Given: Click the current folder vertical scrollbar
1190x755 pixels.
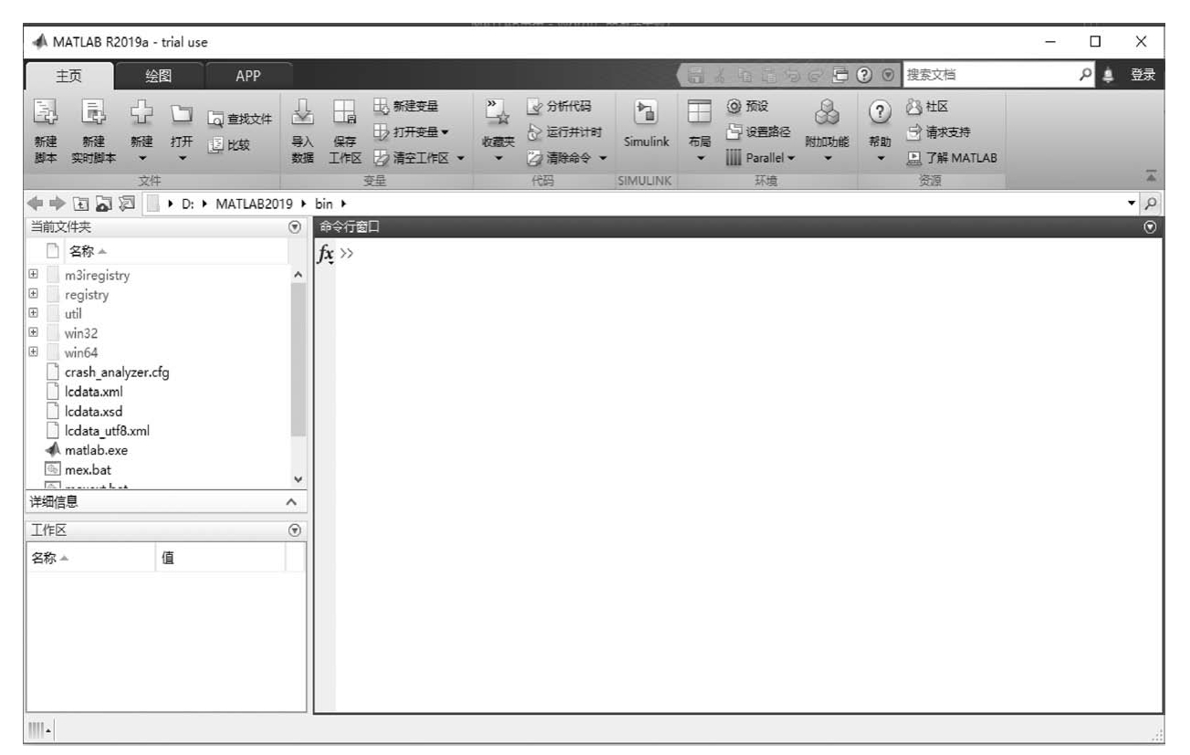Looking at the screenshot, I should click(298, 360).
